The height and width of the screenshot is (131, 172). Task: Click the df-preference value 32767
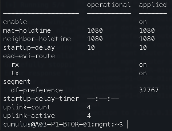pos(149,90)
